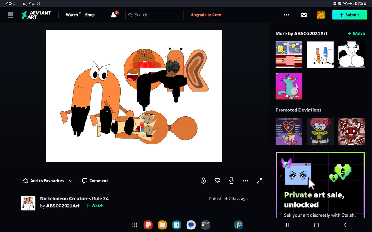
Task: Expand the favourites collection dropdown arrow
Action: pos(71,181)
